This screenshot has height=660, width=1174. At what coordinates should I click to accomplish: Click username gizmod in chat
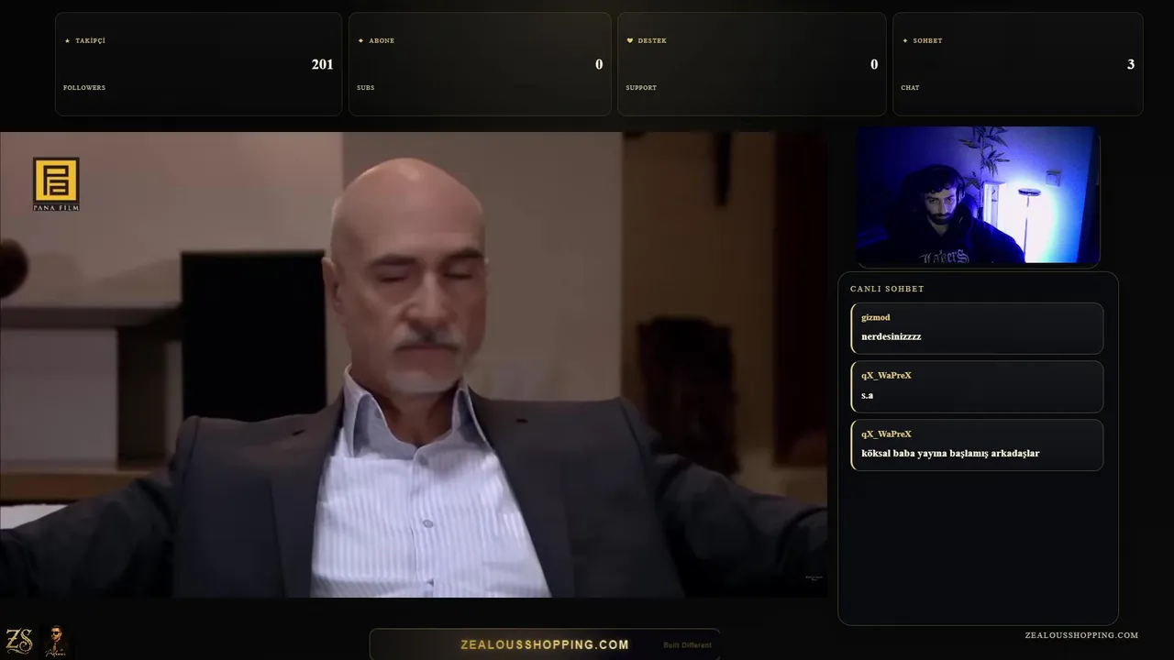click(876, 317)
